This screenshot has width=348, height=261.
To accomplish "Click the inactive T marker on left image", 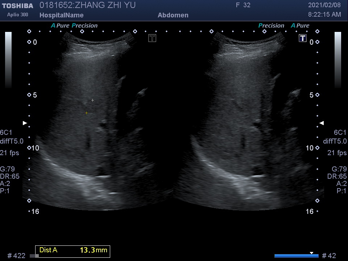I will [x=152, y=38].
